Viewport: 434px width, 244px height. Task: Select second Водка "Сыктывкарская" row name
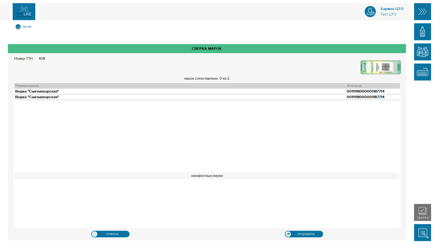37,97
